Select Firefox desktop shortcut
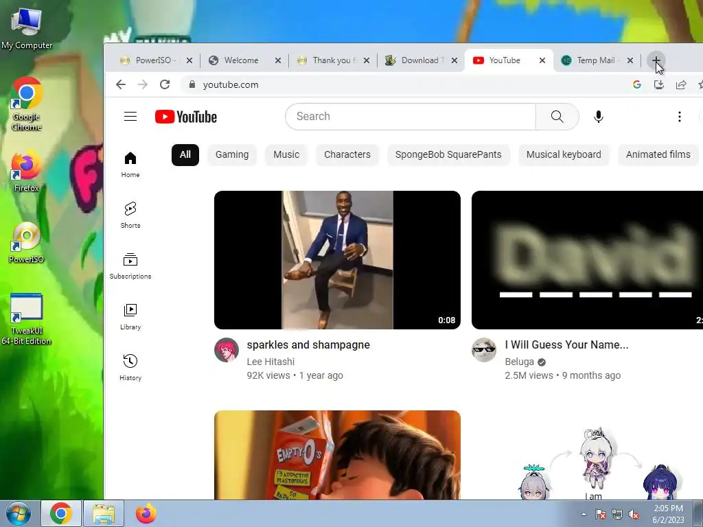703x527 pixels. pos(27,171)
